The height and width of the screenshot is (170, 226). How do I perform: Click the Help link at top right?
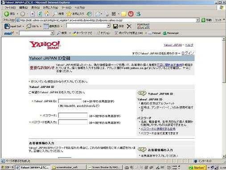(189, 45)
